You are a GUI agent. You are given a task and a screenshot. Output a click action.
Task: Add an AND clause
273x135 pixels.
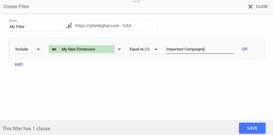[19, 64]
